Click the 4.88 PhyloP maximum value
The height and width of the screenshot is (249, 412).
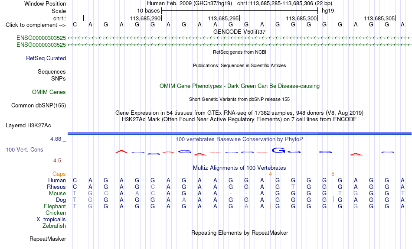tap(56, 139)
